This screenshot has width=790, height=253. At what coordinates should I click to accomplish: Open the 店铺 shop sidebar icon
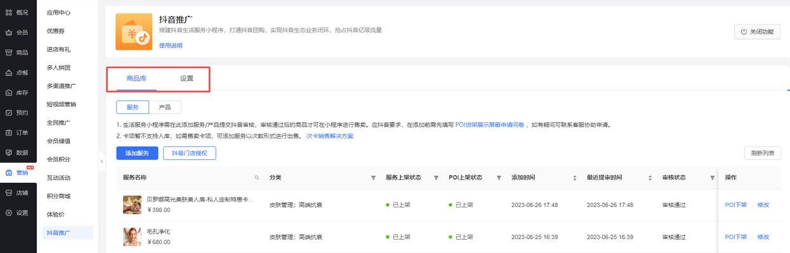point(9,193)
